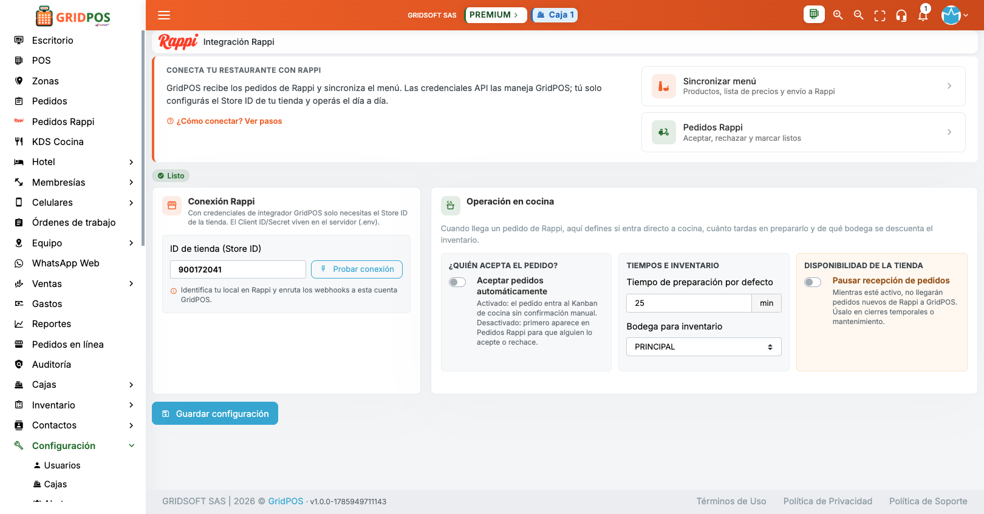Open Usuarios under Configuración

coord(62,465)
